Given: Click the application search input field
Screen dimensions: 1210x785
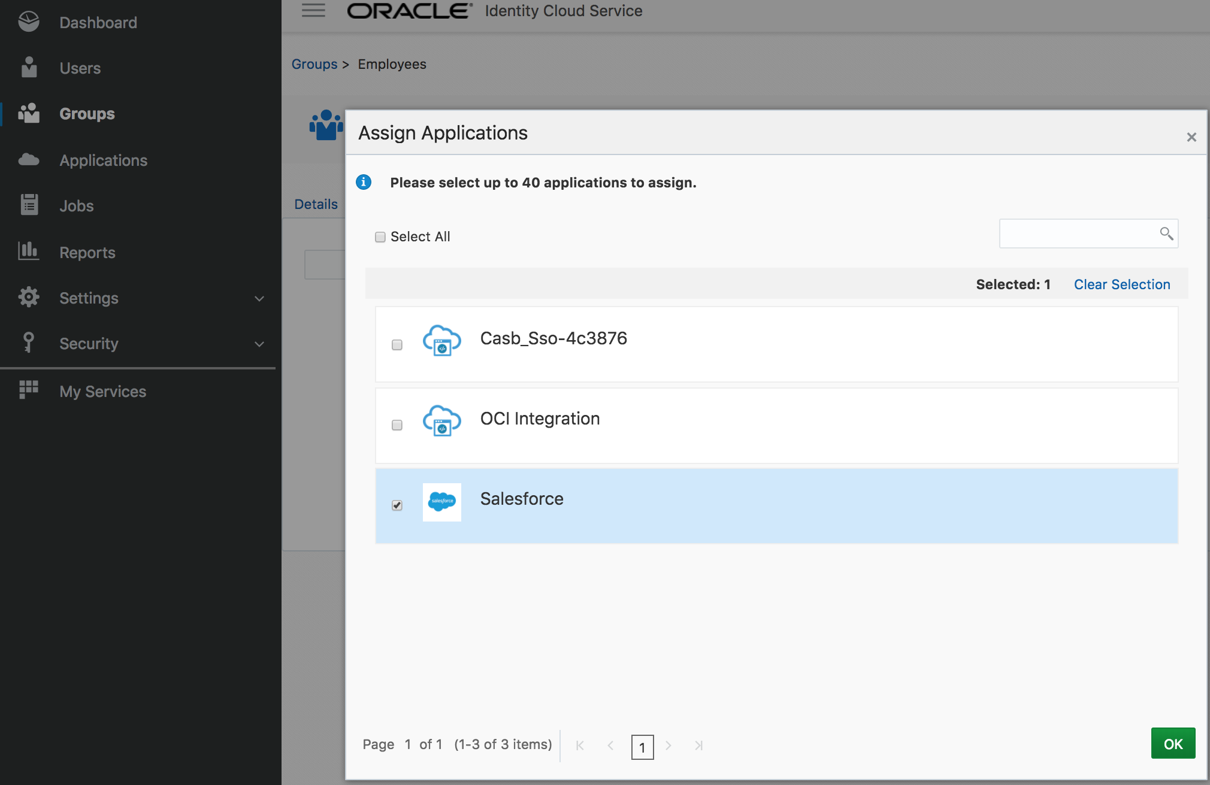Looking at the screenshot, I should [x=1088, y=234].
